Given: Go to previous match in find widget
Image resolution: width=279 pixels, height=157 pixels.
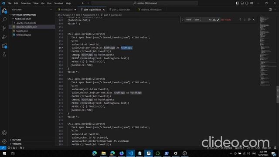Looking at the screenshot, I should 240,20.
